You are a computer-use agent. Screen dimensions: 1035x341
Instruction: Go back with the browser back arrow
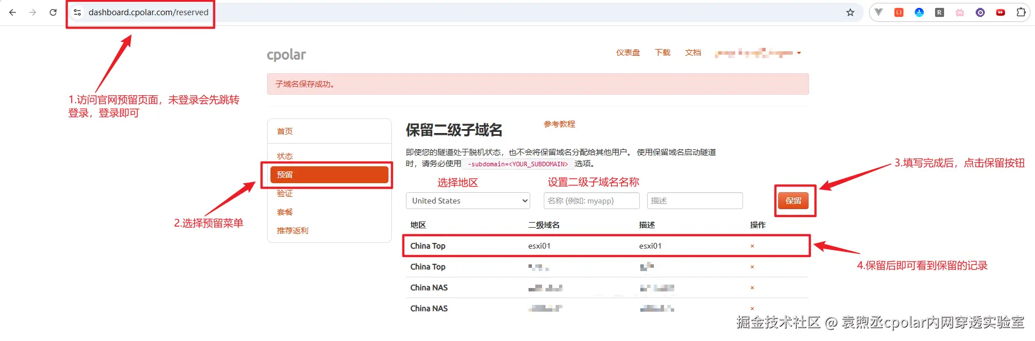(x=12, y=12)
